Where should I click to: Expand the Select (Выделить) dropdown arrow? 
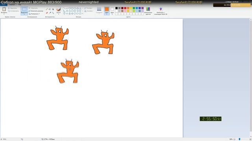click(24, 14)
